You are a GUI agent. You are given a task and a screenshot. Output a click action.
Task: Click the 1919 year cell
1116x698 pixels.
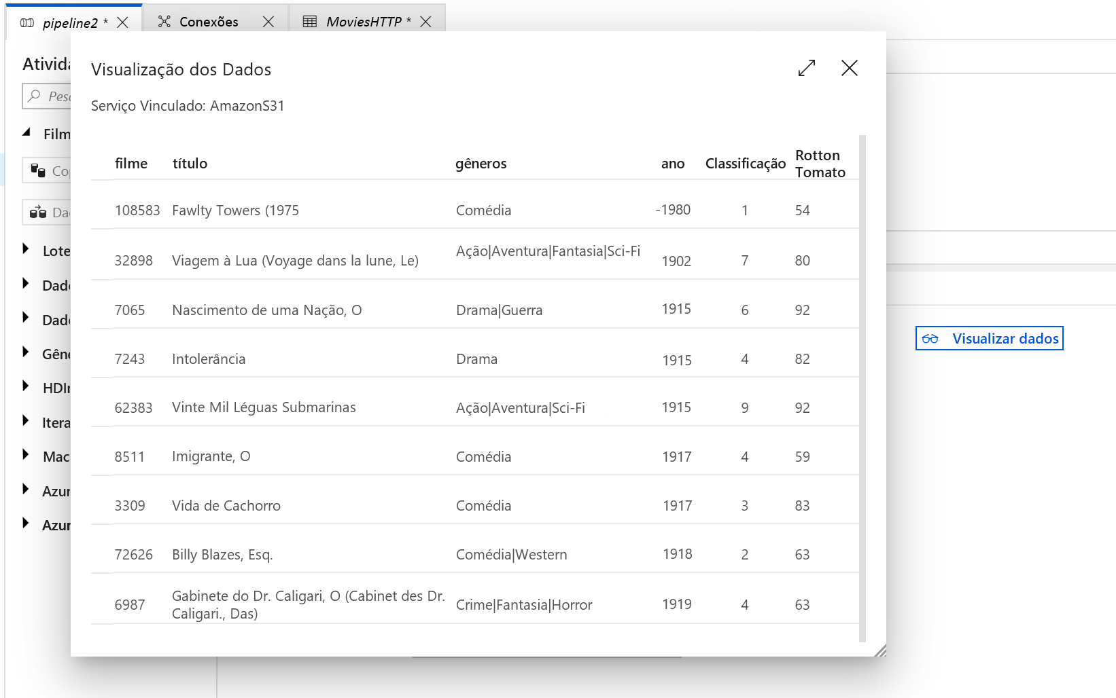(677, 604)
